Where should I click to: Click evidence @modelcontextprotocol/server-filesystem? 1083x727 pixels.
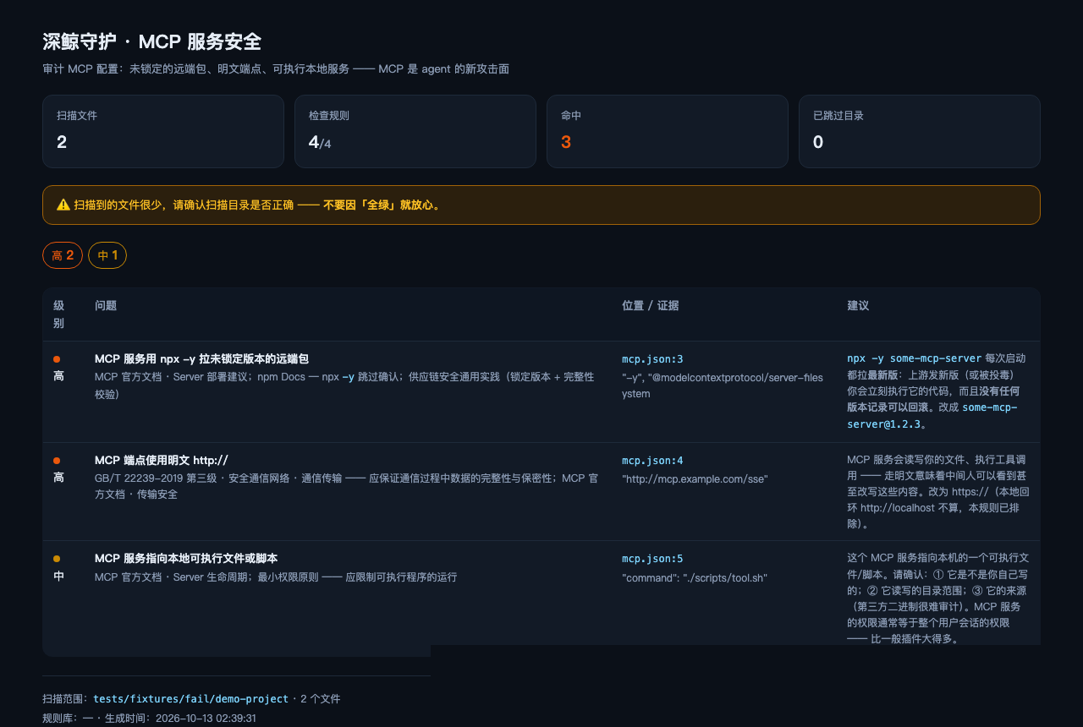(723, 385)
